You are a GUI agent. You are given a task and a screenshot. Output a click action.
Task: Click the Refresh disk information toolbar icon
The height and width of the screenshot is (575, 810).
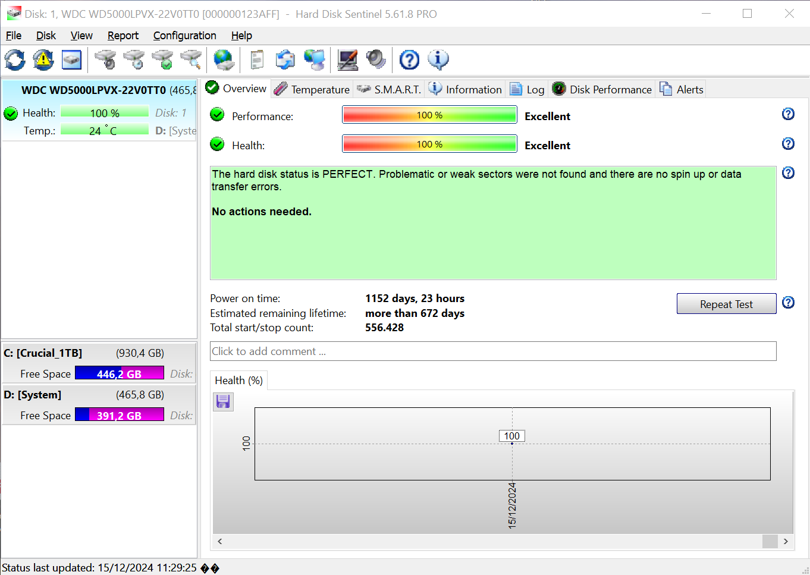coord(15,59)
